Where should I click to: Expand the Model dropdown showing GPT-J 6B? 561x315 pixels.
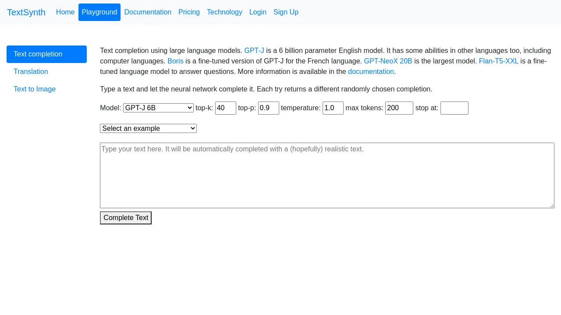[158, 108]
